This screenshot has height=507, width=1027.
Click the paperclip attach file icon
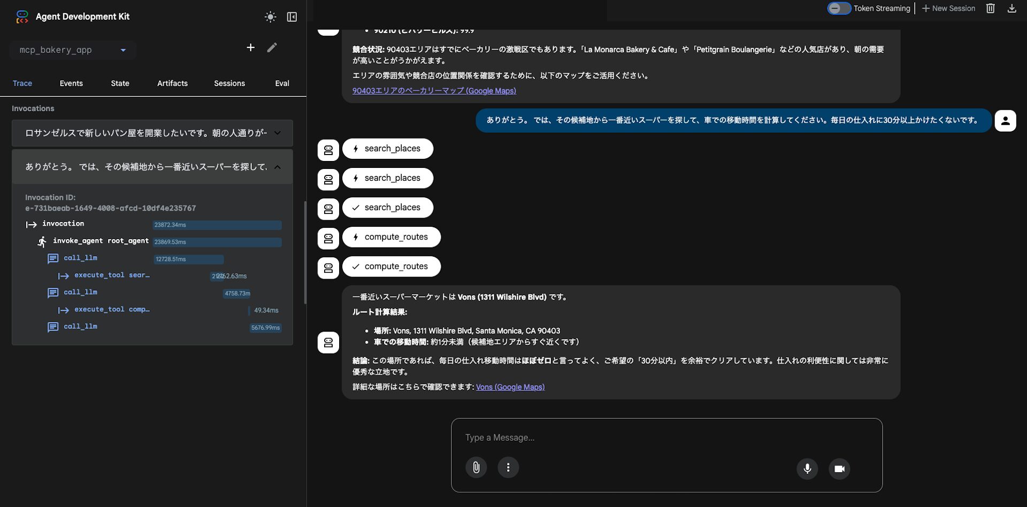click(476, 468)
